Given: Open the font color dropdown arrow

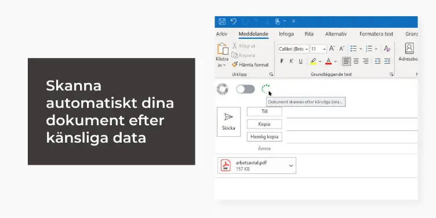Looking at the screenshot, I should click(335, 61).
